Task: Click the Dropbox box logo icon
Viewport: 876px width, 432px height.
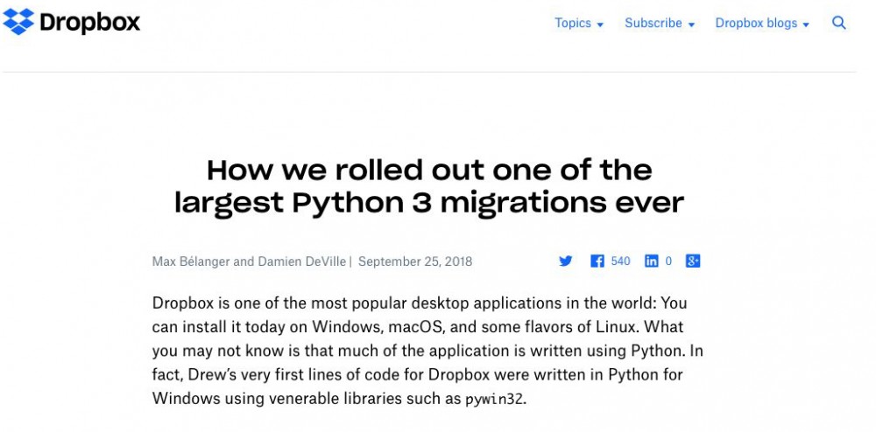Action: click(x=18, y=22)
